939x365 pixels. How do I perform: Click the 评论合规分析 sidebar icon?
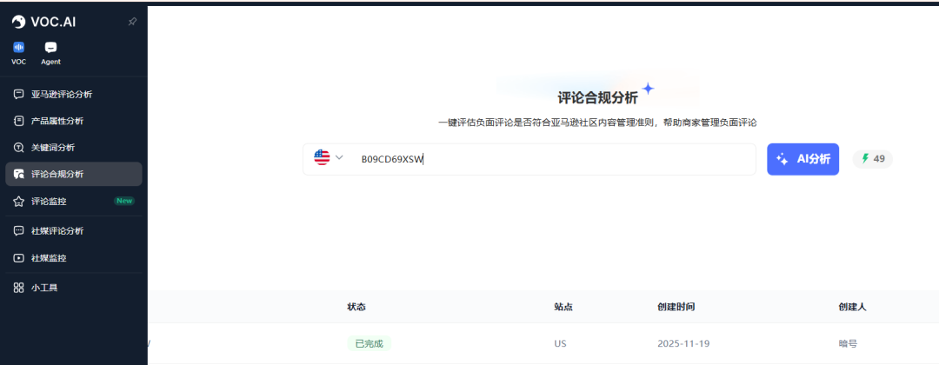(18, 174)
